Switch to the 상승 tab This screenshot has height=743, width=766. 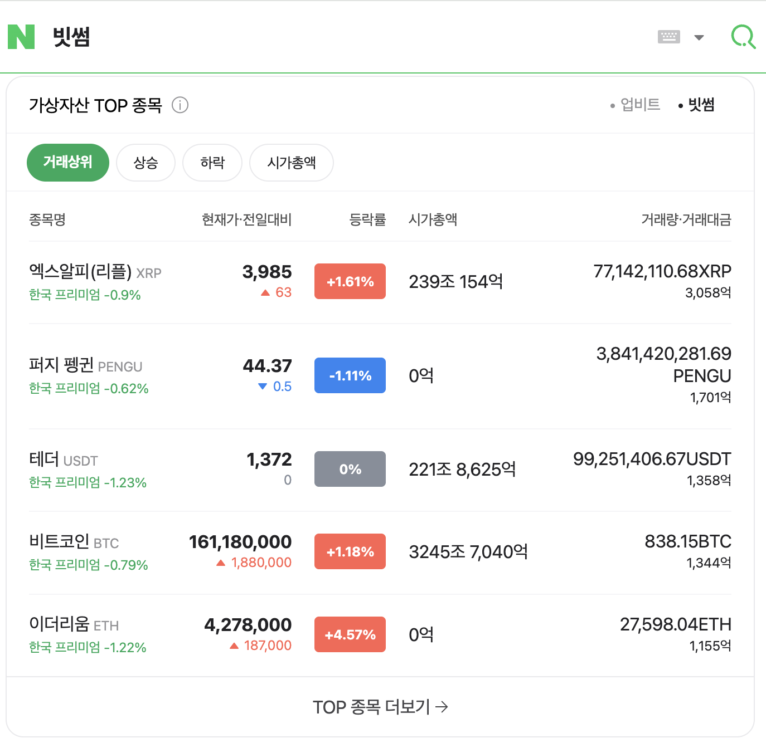tap(146, 163)
